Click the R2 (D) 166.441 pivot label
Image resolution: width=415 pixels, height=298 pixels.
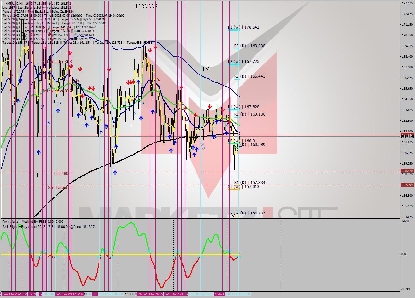250,76
